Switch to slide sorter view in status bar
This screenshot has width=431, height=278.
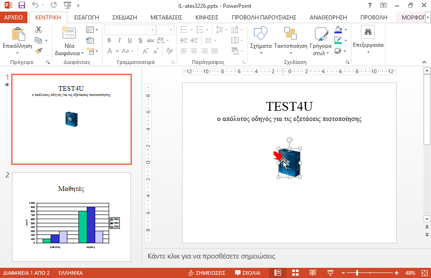295,273
